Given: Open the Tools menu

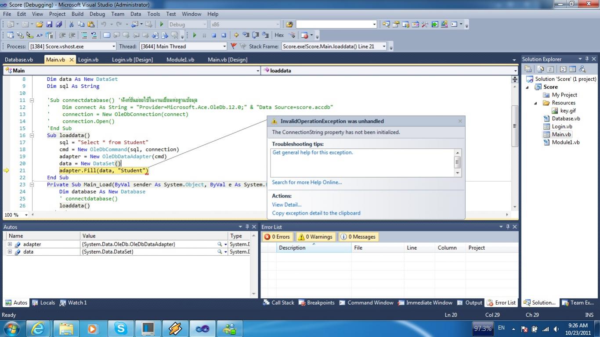Looking at the screenshot, I should (153, 14).
